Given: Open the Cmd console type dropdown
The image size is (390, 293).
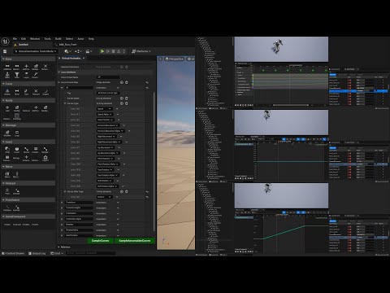Looking at the screenshot, I should (57, 253).
